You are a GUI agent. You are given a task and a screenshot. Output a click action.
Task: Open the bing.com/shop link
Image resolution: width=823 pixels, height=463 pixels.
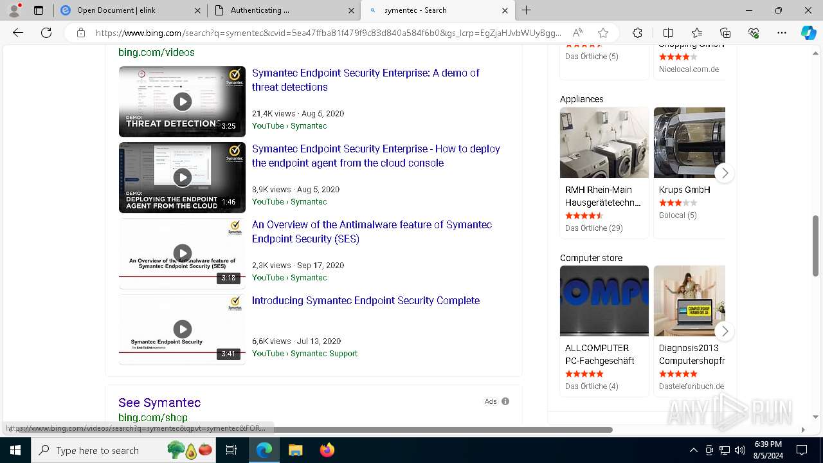(x=153, y=418)
